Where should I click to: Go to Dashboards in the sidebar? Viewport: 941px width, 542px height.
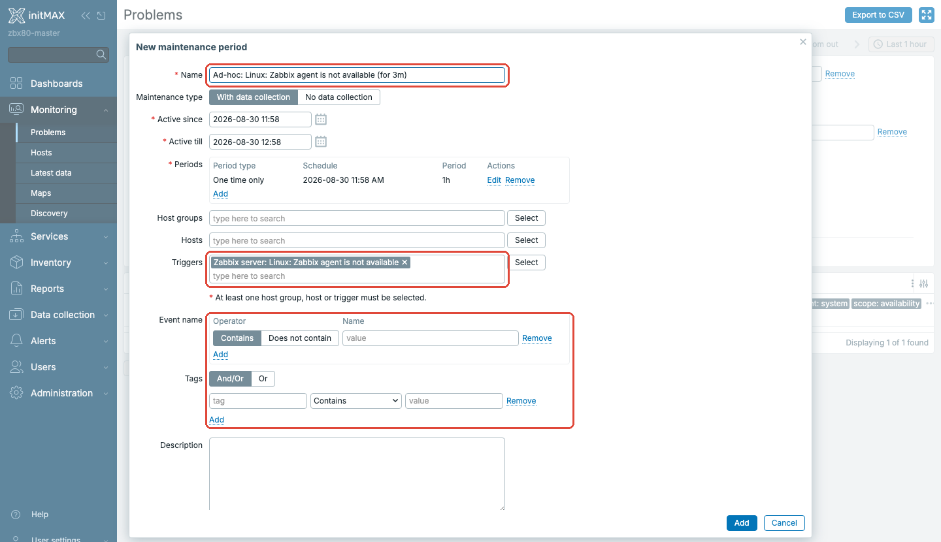58,84
